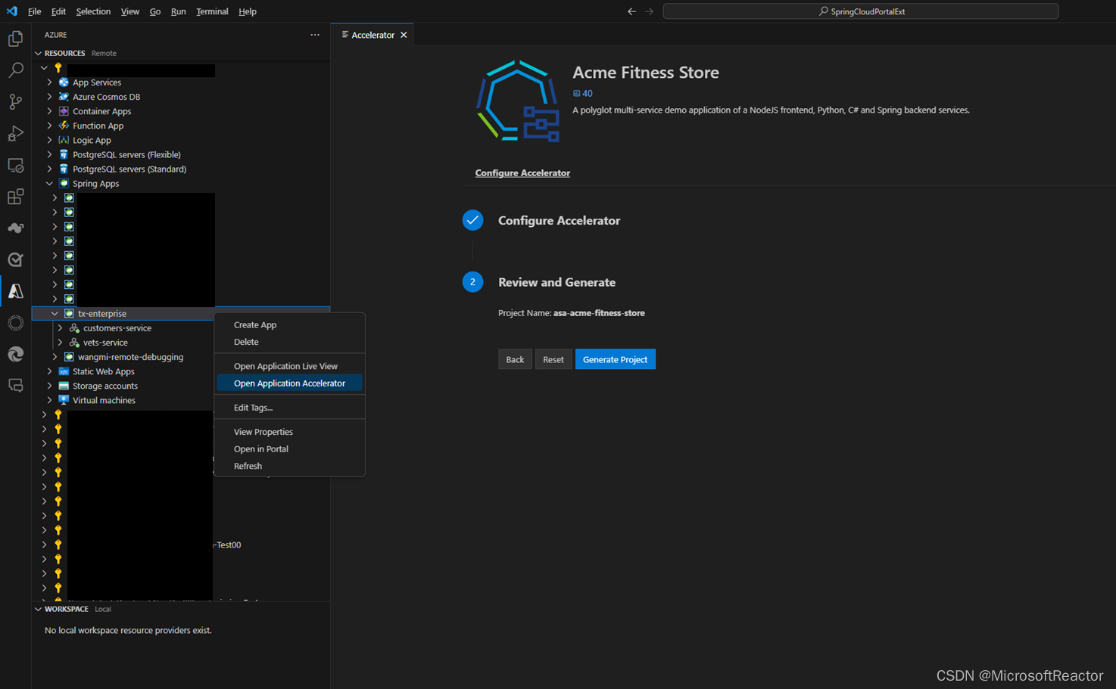Choose Edit Tags... in context menu
Image resolution: width=1116 pixels, height=689 pixels.
click(x=289, y=408)
